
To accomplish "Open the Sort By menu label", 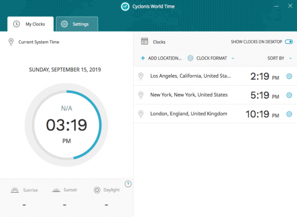I will (x=276, y=58).
